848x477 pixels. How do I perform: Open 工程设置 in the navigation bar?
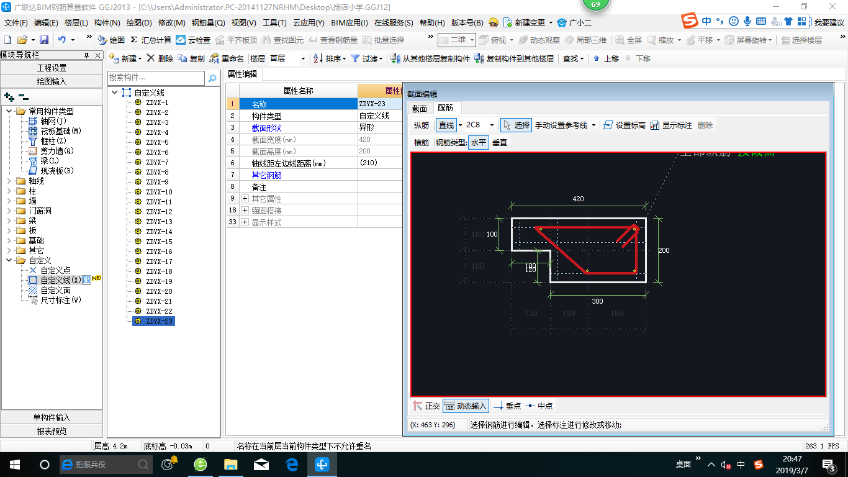click(52, 68)
